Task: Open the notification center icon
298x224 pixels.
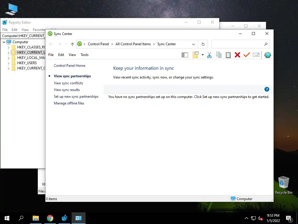Action: (289, 218)
